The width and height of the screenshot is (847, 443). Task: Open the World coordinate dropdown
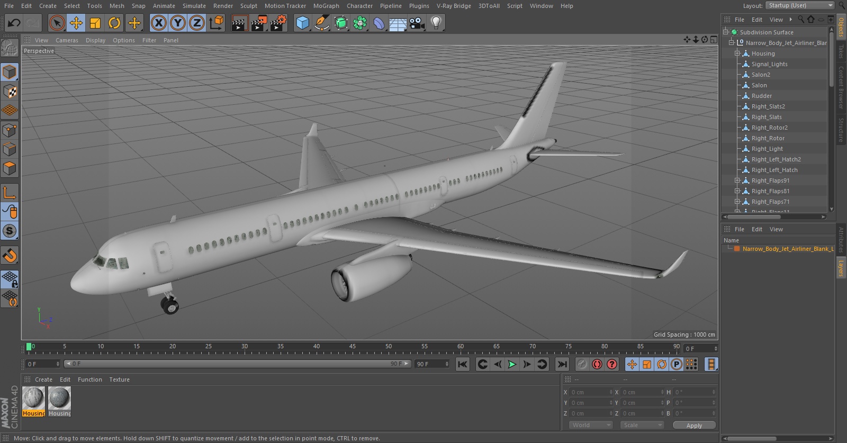[x=591, y=425]
